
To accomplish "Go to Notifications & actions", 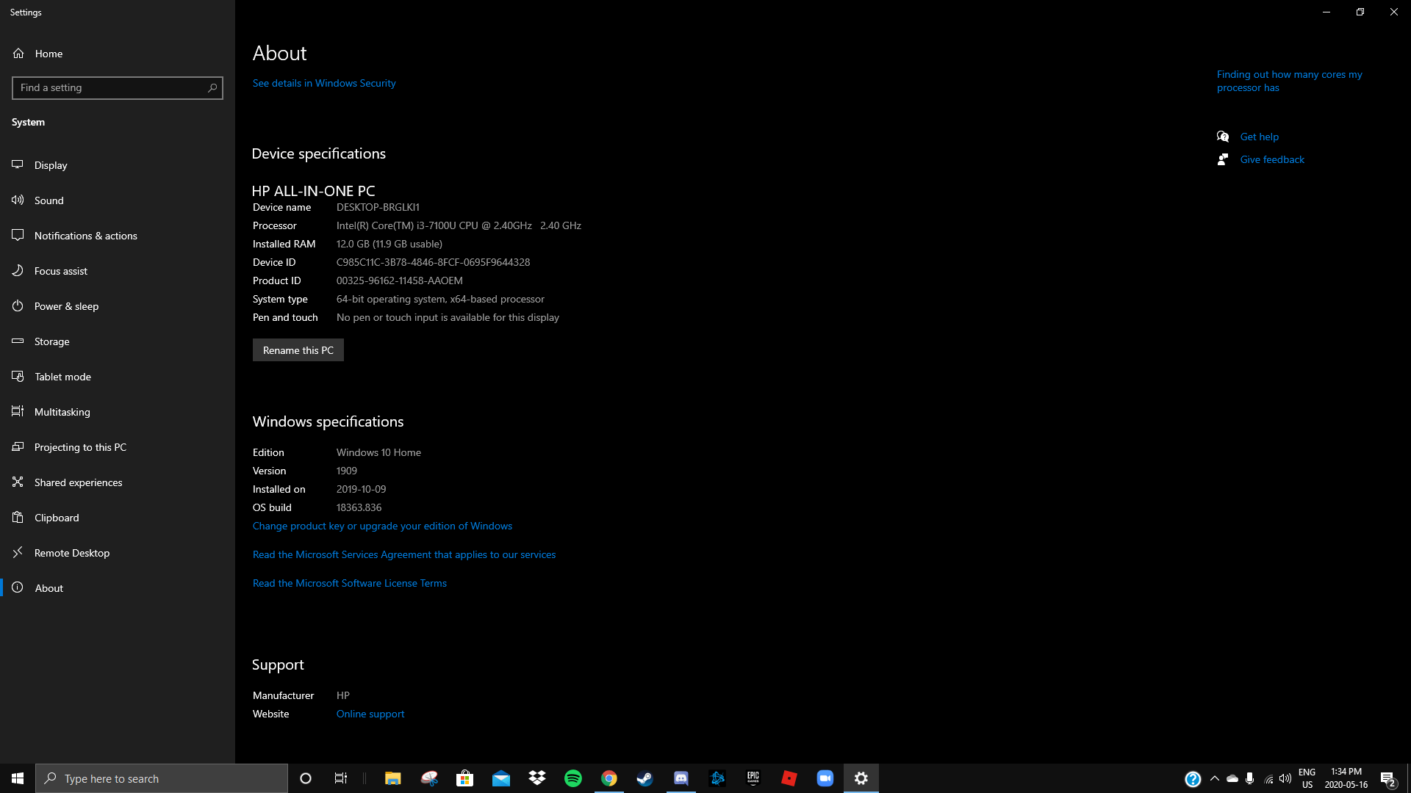I will 118,236.
